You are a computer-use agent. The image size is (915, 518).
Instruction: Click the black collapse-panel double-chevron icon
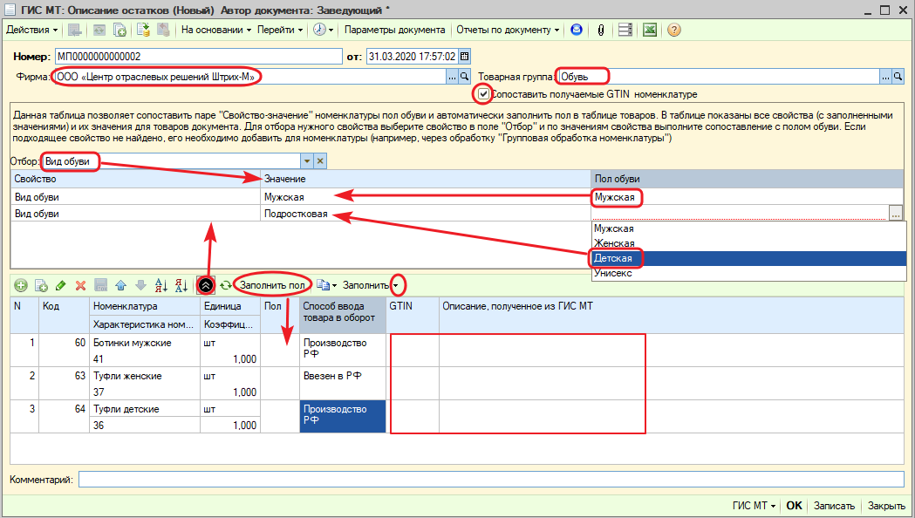pos(207,285)
